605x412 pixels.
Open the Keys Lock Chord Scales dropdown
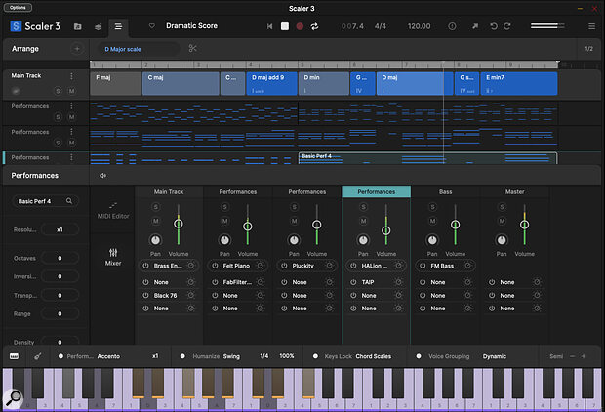(373, 356)
